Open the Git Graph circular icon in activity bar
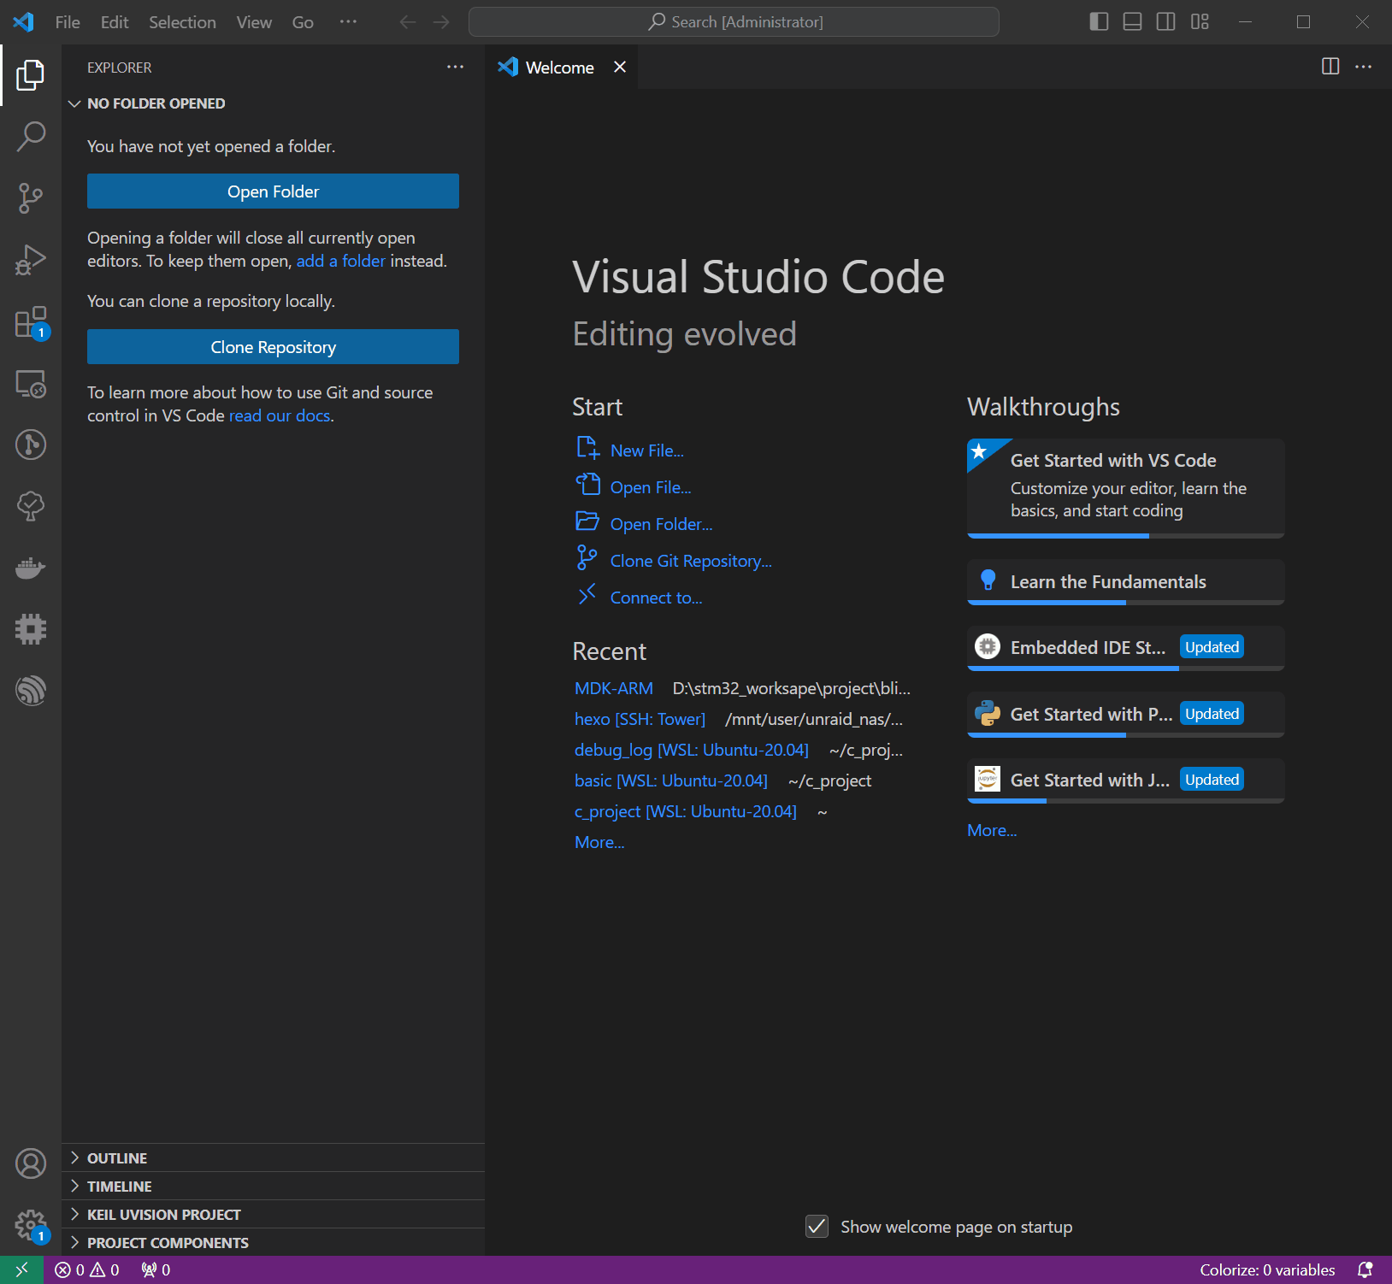The image size is (1392, 1284). [31, 445]
